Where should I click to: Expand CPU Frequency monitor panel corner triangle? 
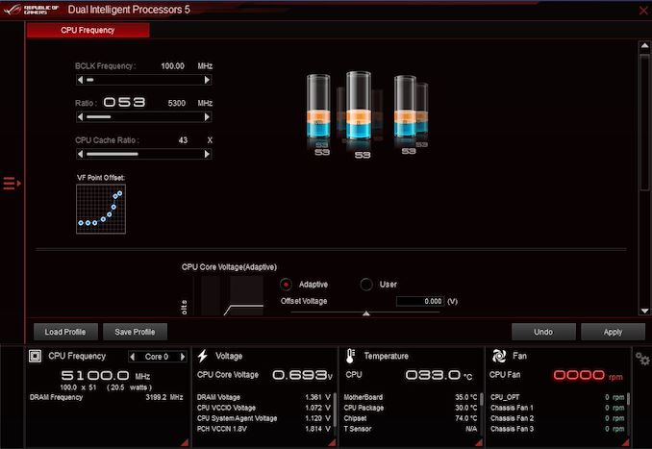[x=185, y=442]
